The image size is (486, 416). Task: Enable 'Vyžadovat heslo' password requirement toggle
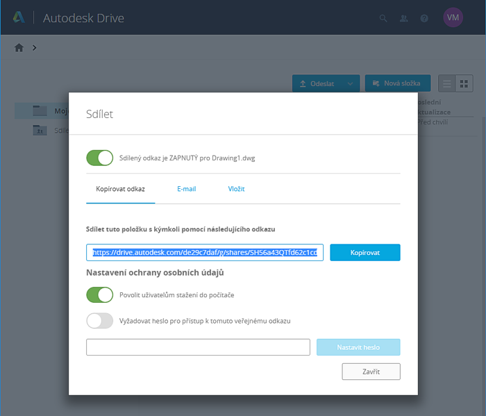[99, 321]
